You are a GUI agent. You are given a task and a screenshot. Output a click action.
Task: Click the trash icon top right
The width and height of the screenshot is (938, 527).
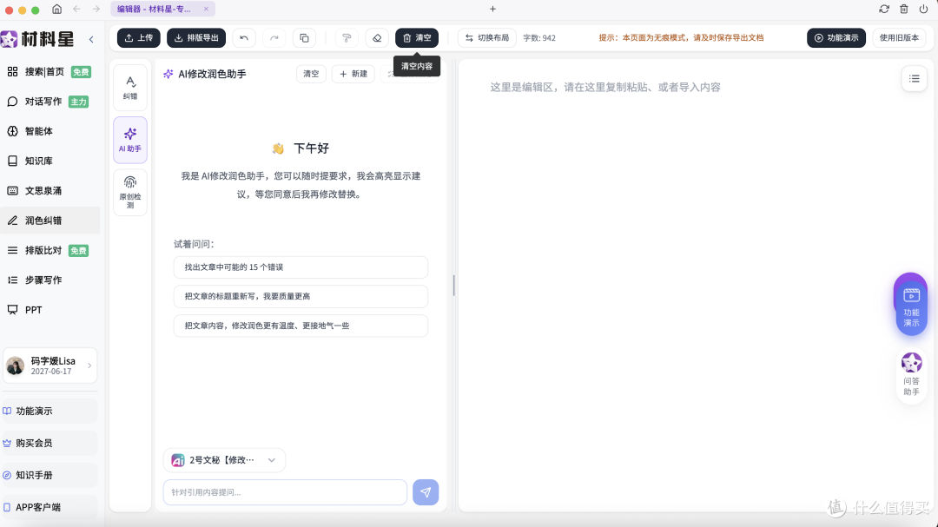click(x=904, y=9)
